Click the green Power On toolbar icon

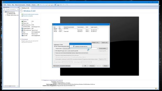38,5
